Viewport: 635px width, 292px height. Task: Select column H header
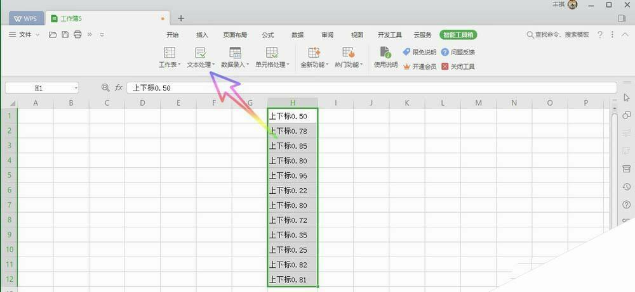(293, 103)
